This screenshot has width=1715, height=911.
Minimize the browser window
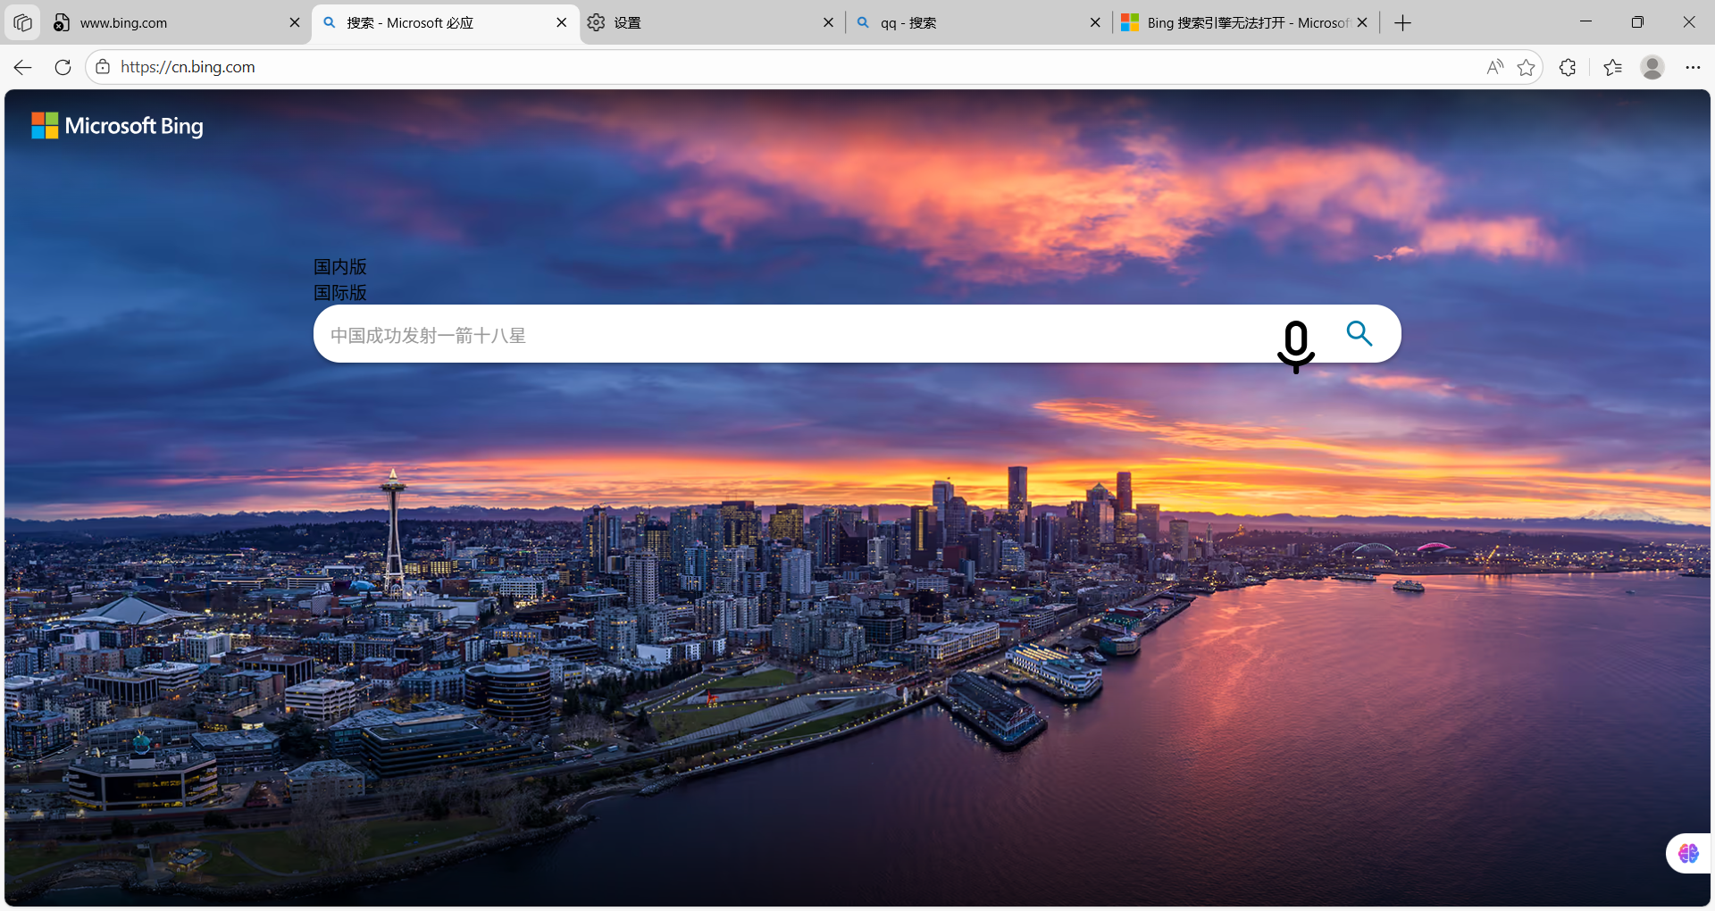tap(1585, 22)
